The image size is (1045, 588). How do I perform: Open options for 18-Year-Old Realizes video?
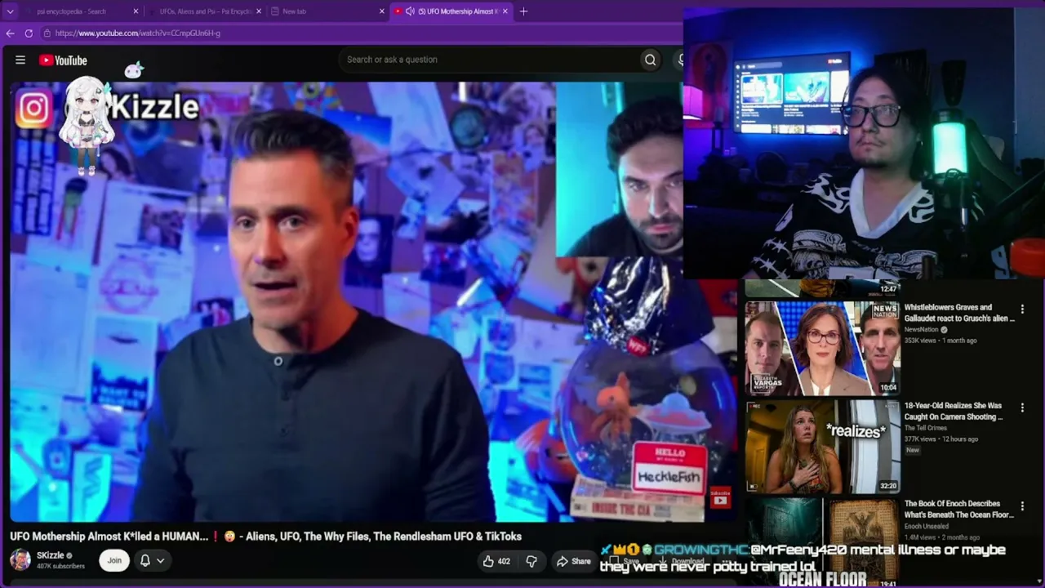(x=1022, y=408)
